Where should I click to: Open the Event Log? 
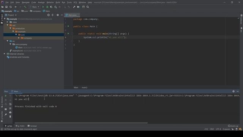233,126
